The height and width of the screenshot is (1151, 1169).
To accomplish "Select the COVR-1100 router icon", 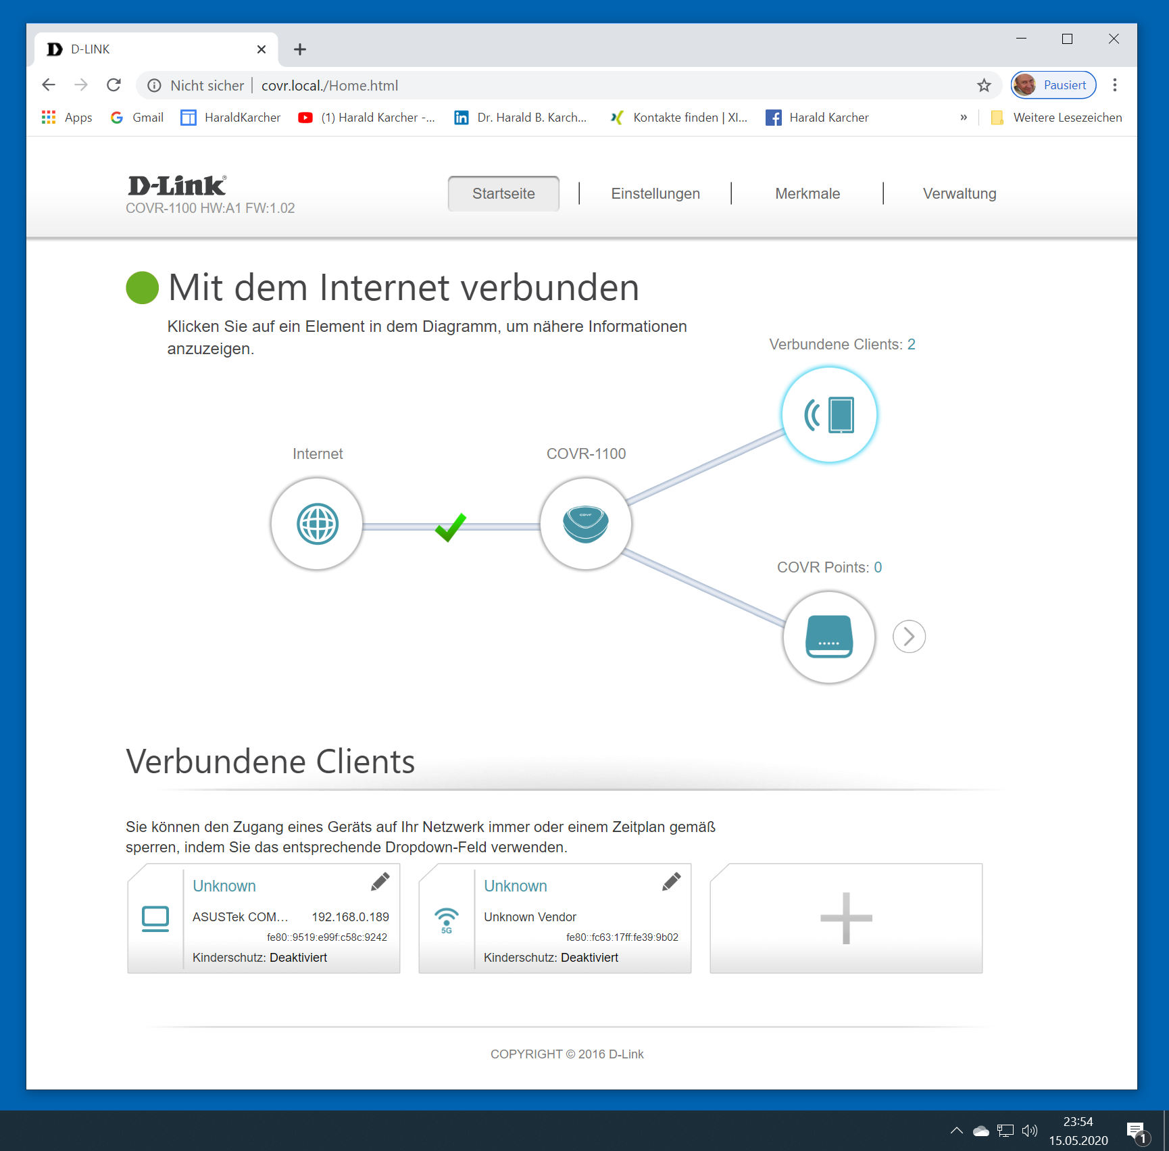I will click(x=586, y=524).
